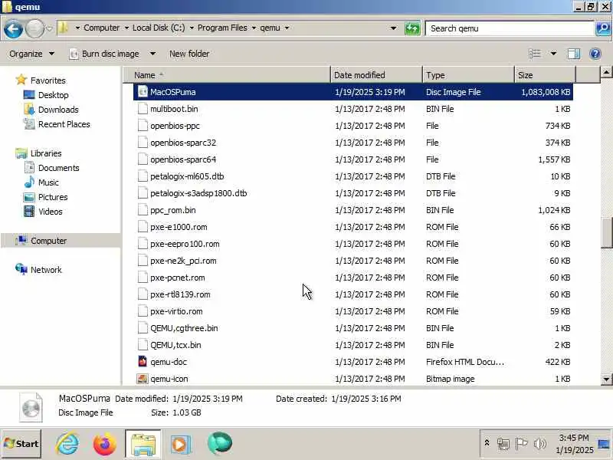Screen dimensions: 613x460
Task: Navigate to Program Files in breadcrumb
Action: tap(222, 28)
